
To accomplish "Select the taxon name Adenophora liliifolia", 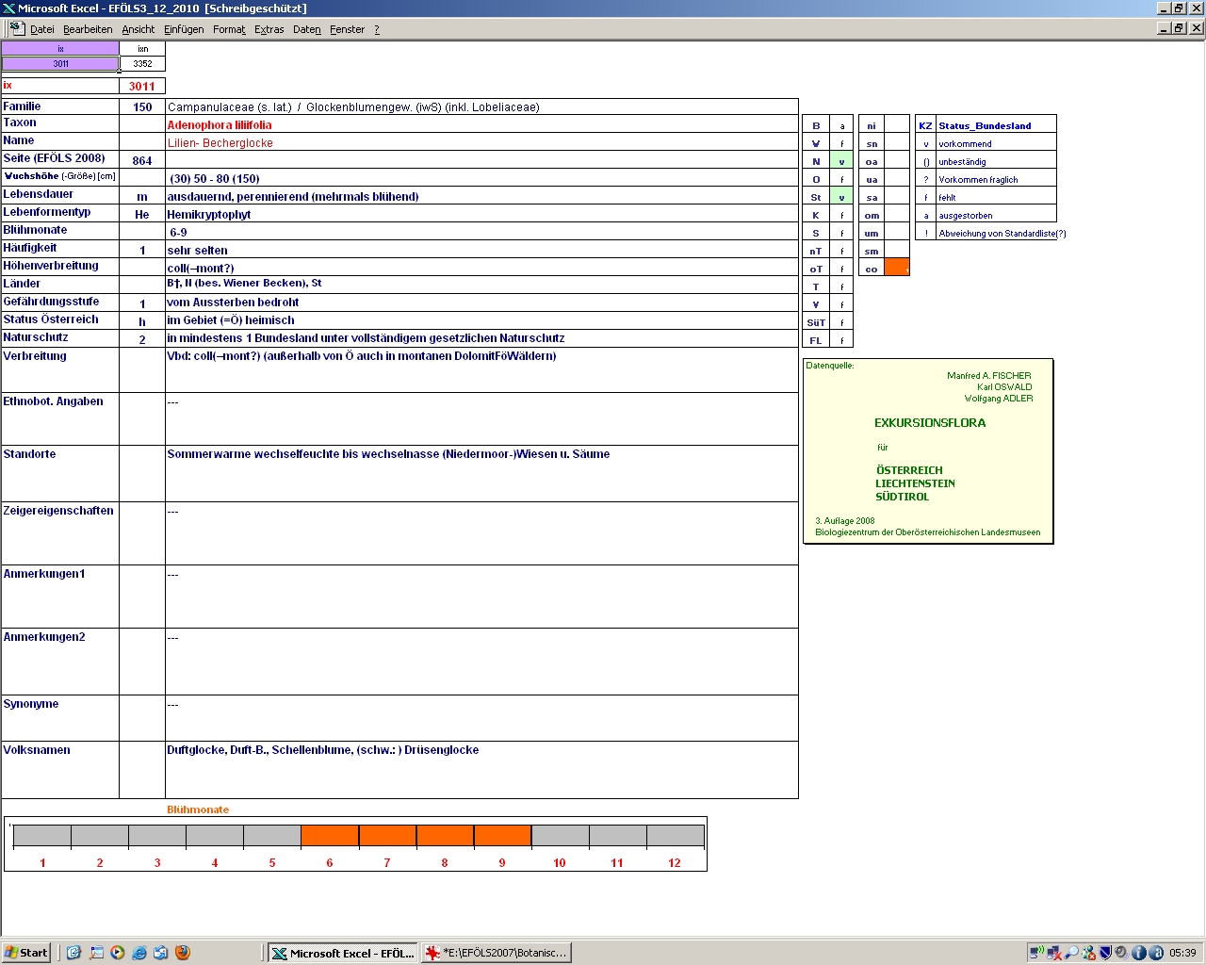I will tap(220, 124).
